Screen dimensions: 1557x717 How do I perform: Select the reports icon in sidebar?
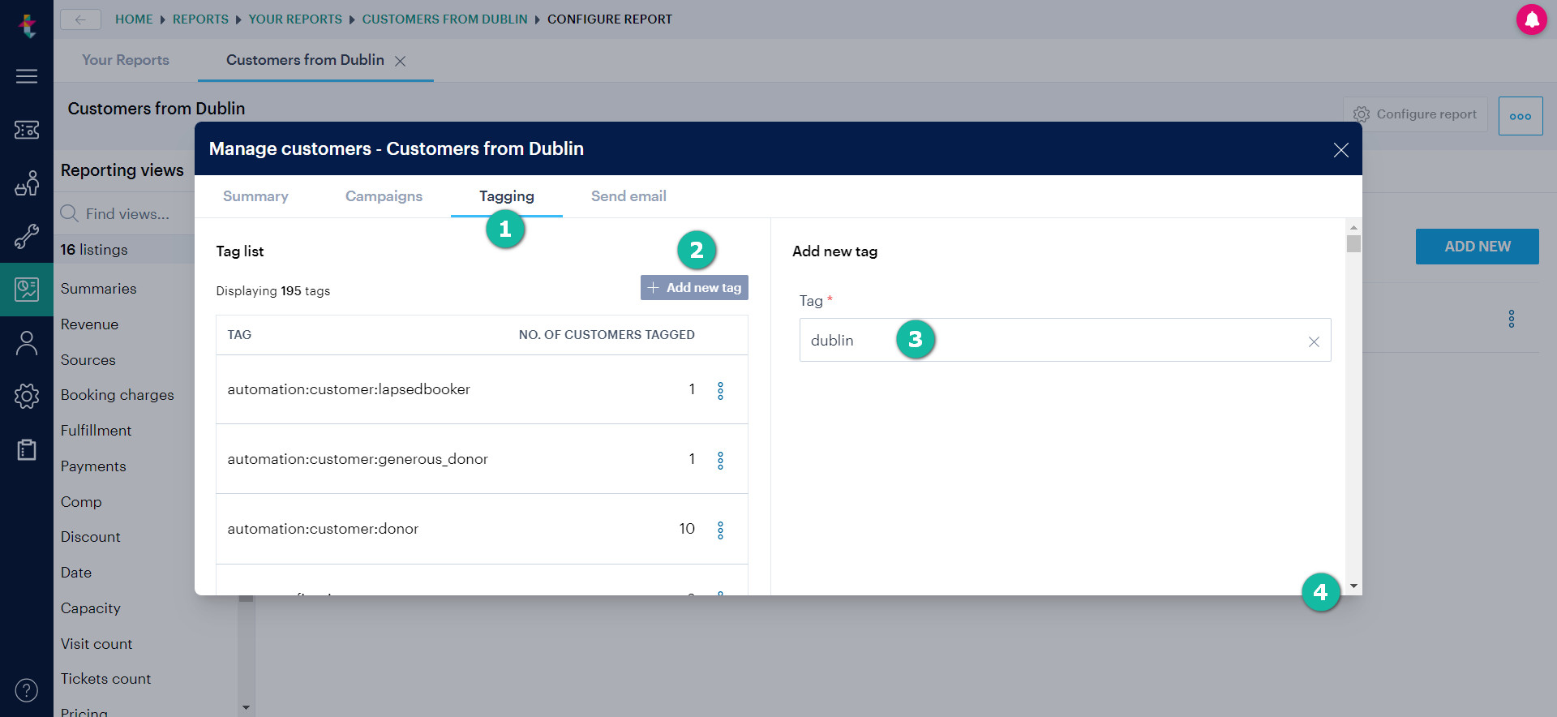pos(27,290)
